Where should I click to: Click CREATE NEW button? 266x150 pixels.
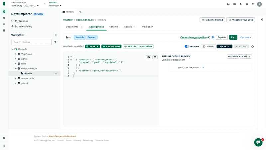pyautogui.click(x=111, y=46)
